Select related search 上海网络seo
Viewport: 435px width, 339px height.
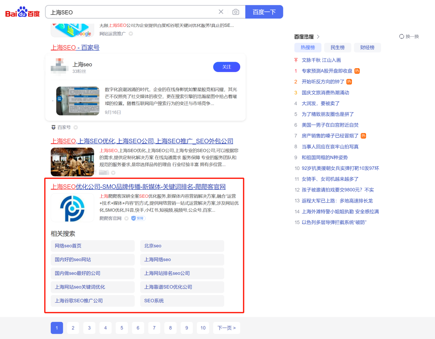pos(182,259)
